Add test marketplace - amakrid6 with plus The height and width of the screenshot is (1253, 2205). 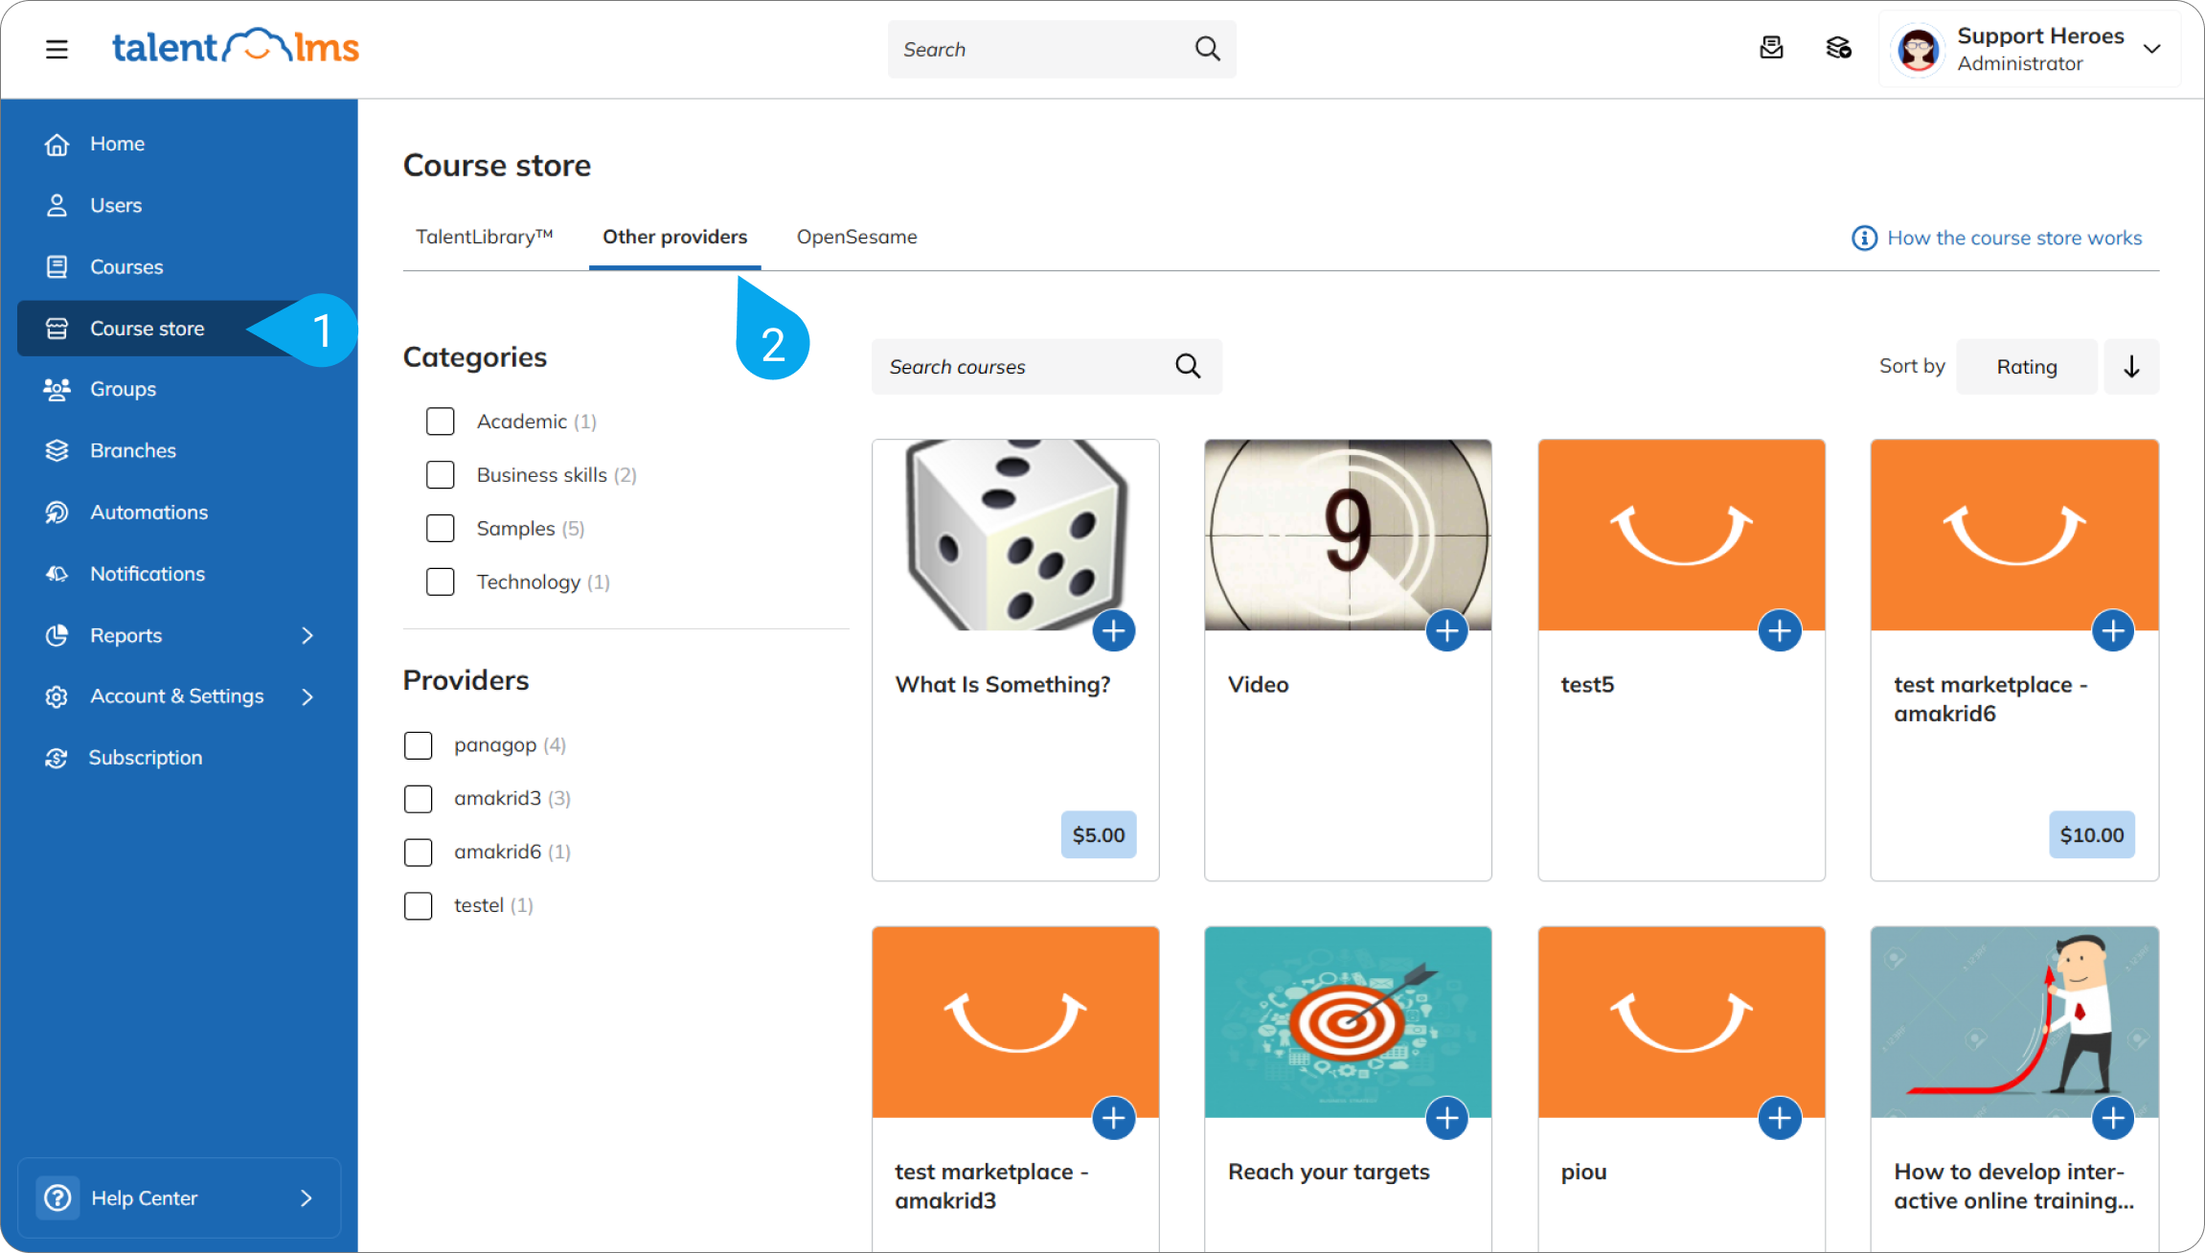tap(2113, 630)
